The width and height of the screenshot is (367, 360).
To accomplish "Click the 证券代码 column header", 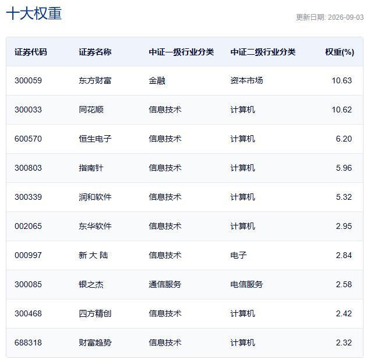I will pos(31,52).
